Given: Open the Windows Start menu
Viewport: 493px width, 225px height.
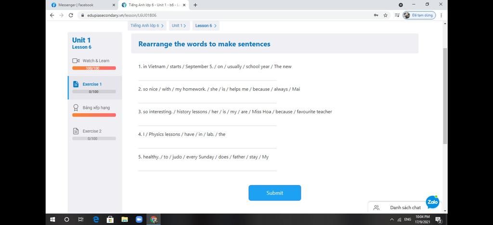Looking at the screenshot, I should [x=52, y=219].
